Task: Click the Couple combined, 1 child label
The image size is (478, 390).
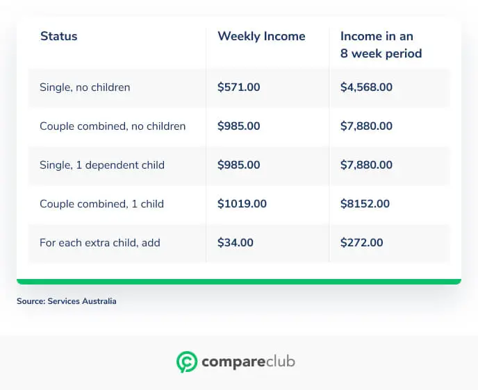Action: (101, 204)
